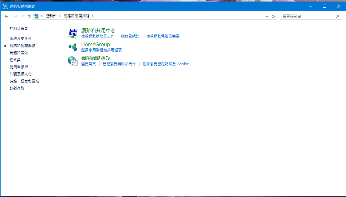Screen dimensions: 346x197
Task: Click the HomeGroup colored spheres icon
Action: (73, 47)
